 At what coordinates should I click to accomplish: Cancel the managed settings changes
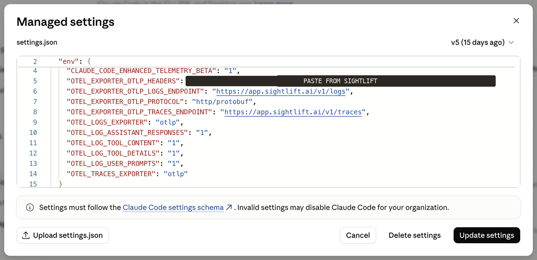pyautogui.click(x=358, y=235)
